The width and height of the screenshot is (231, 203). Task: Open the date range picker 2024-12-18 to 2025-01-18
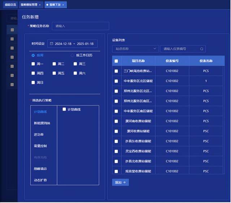(x=72, y=44)
